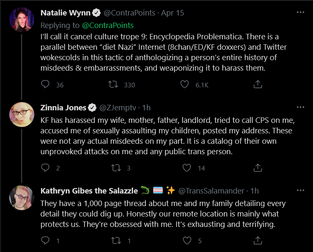Click Natalie Wynn's profile avatar
The image size is (313, 252).
[x=22, y=20]
